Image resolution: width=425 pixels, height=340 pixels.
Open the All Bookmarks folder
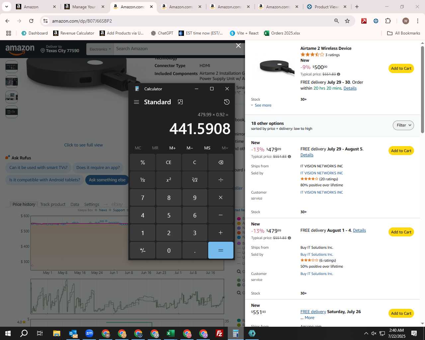(404, 33)
